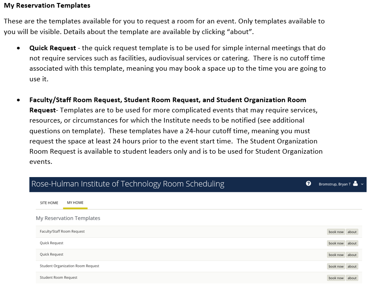
Task: Open the Bromstrup, Bryan T user menu
Action: (334, 184)
